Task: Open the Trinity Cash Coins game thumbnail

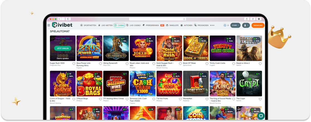Action: coord(223,48)
